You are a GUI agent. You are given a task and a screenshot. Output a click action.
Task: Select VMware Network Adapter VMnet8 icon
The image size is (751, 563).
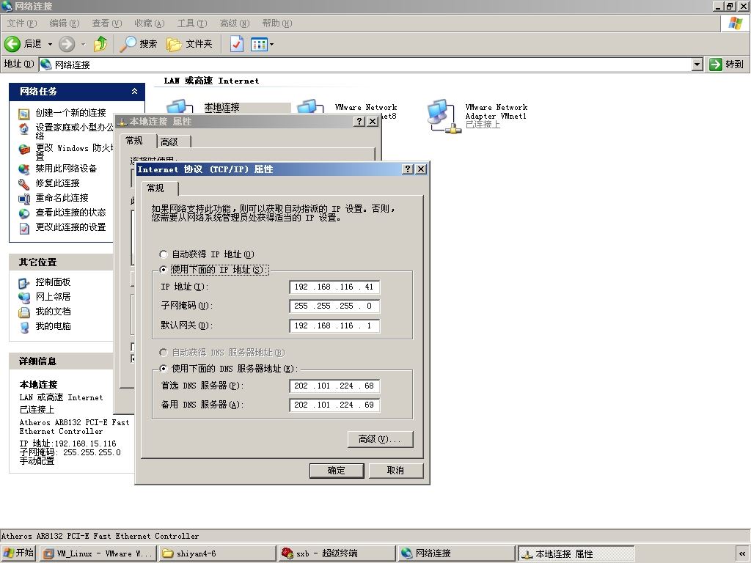click(x=309, y=106)
